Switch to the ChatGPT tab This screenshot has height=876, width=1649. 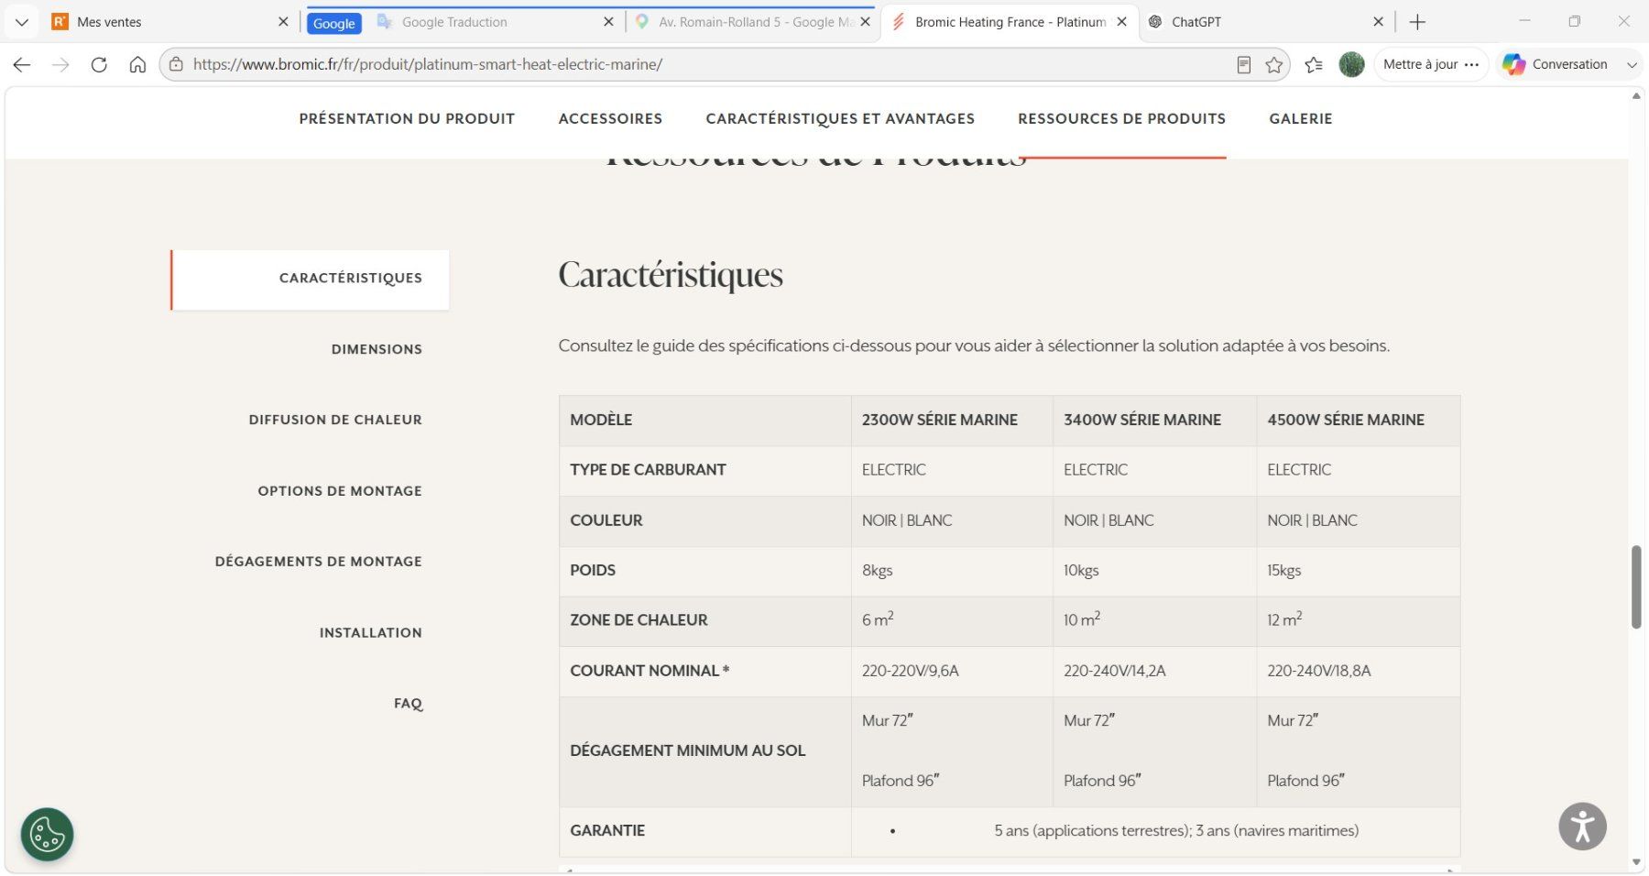coord(1265,22)
